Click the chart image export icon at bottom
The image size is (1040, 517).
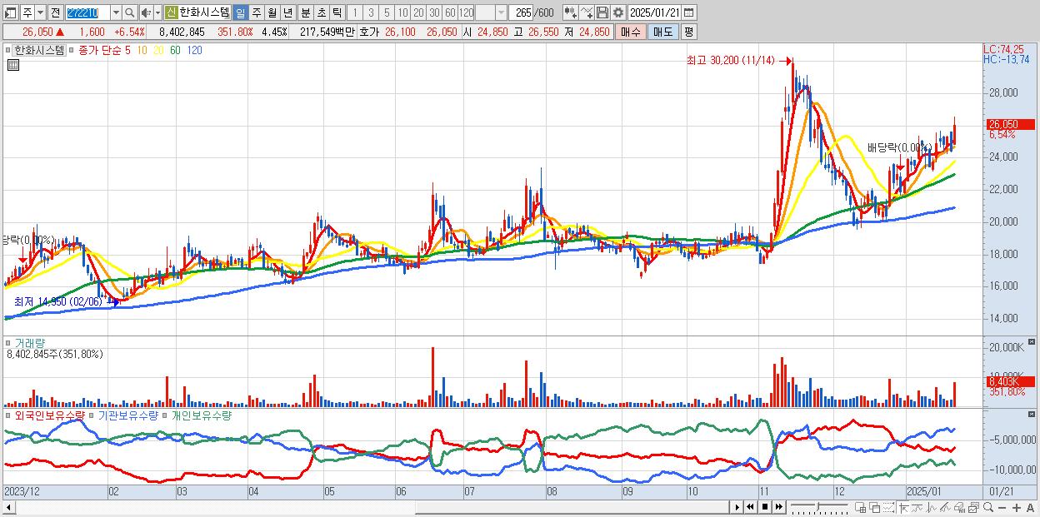point(973,507)
